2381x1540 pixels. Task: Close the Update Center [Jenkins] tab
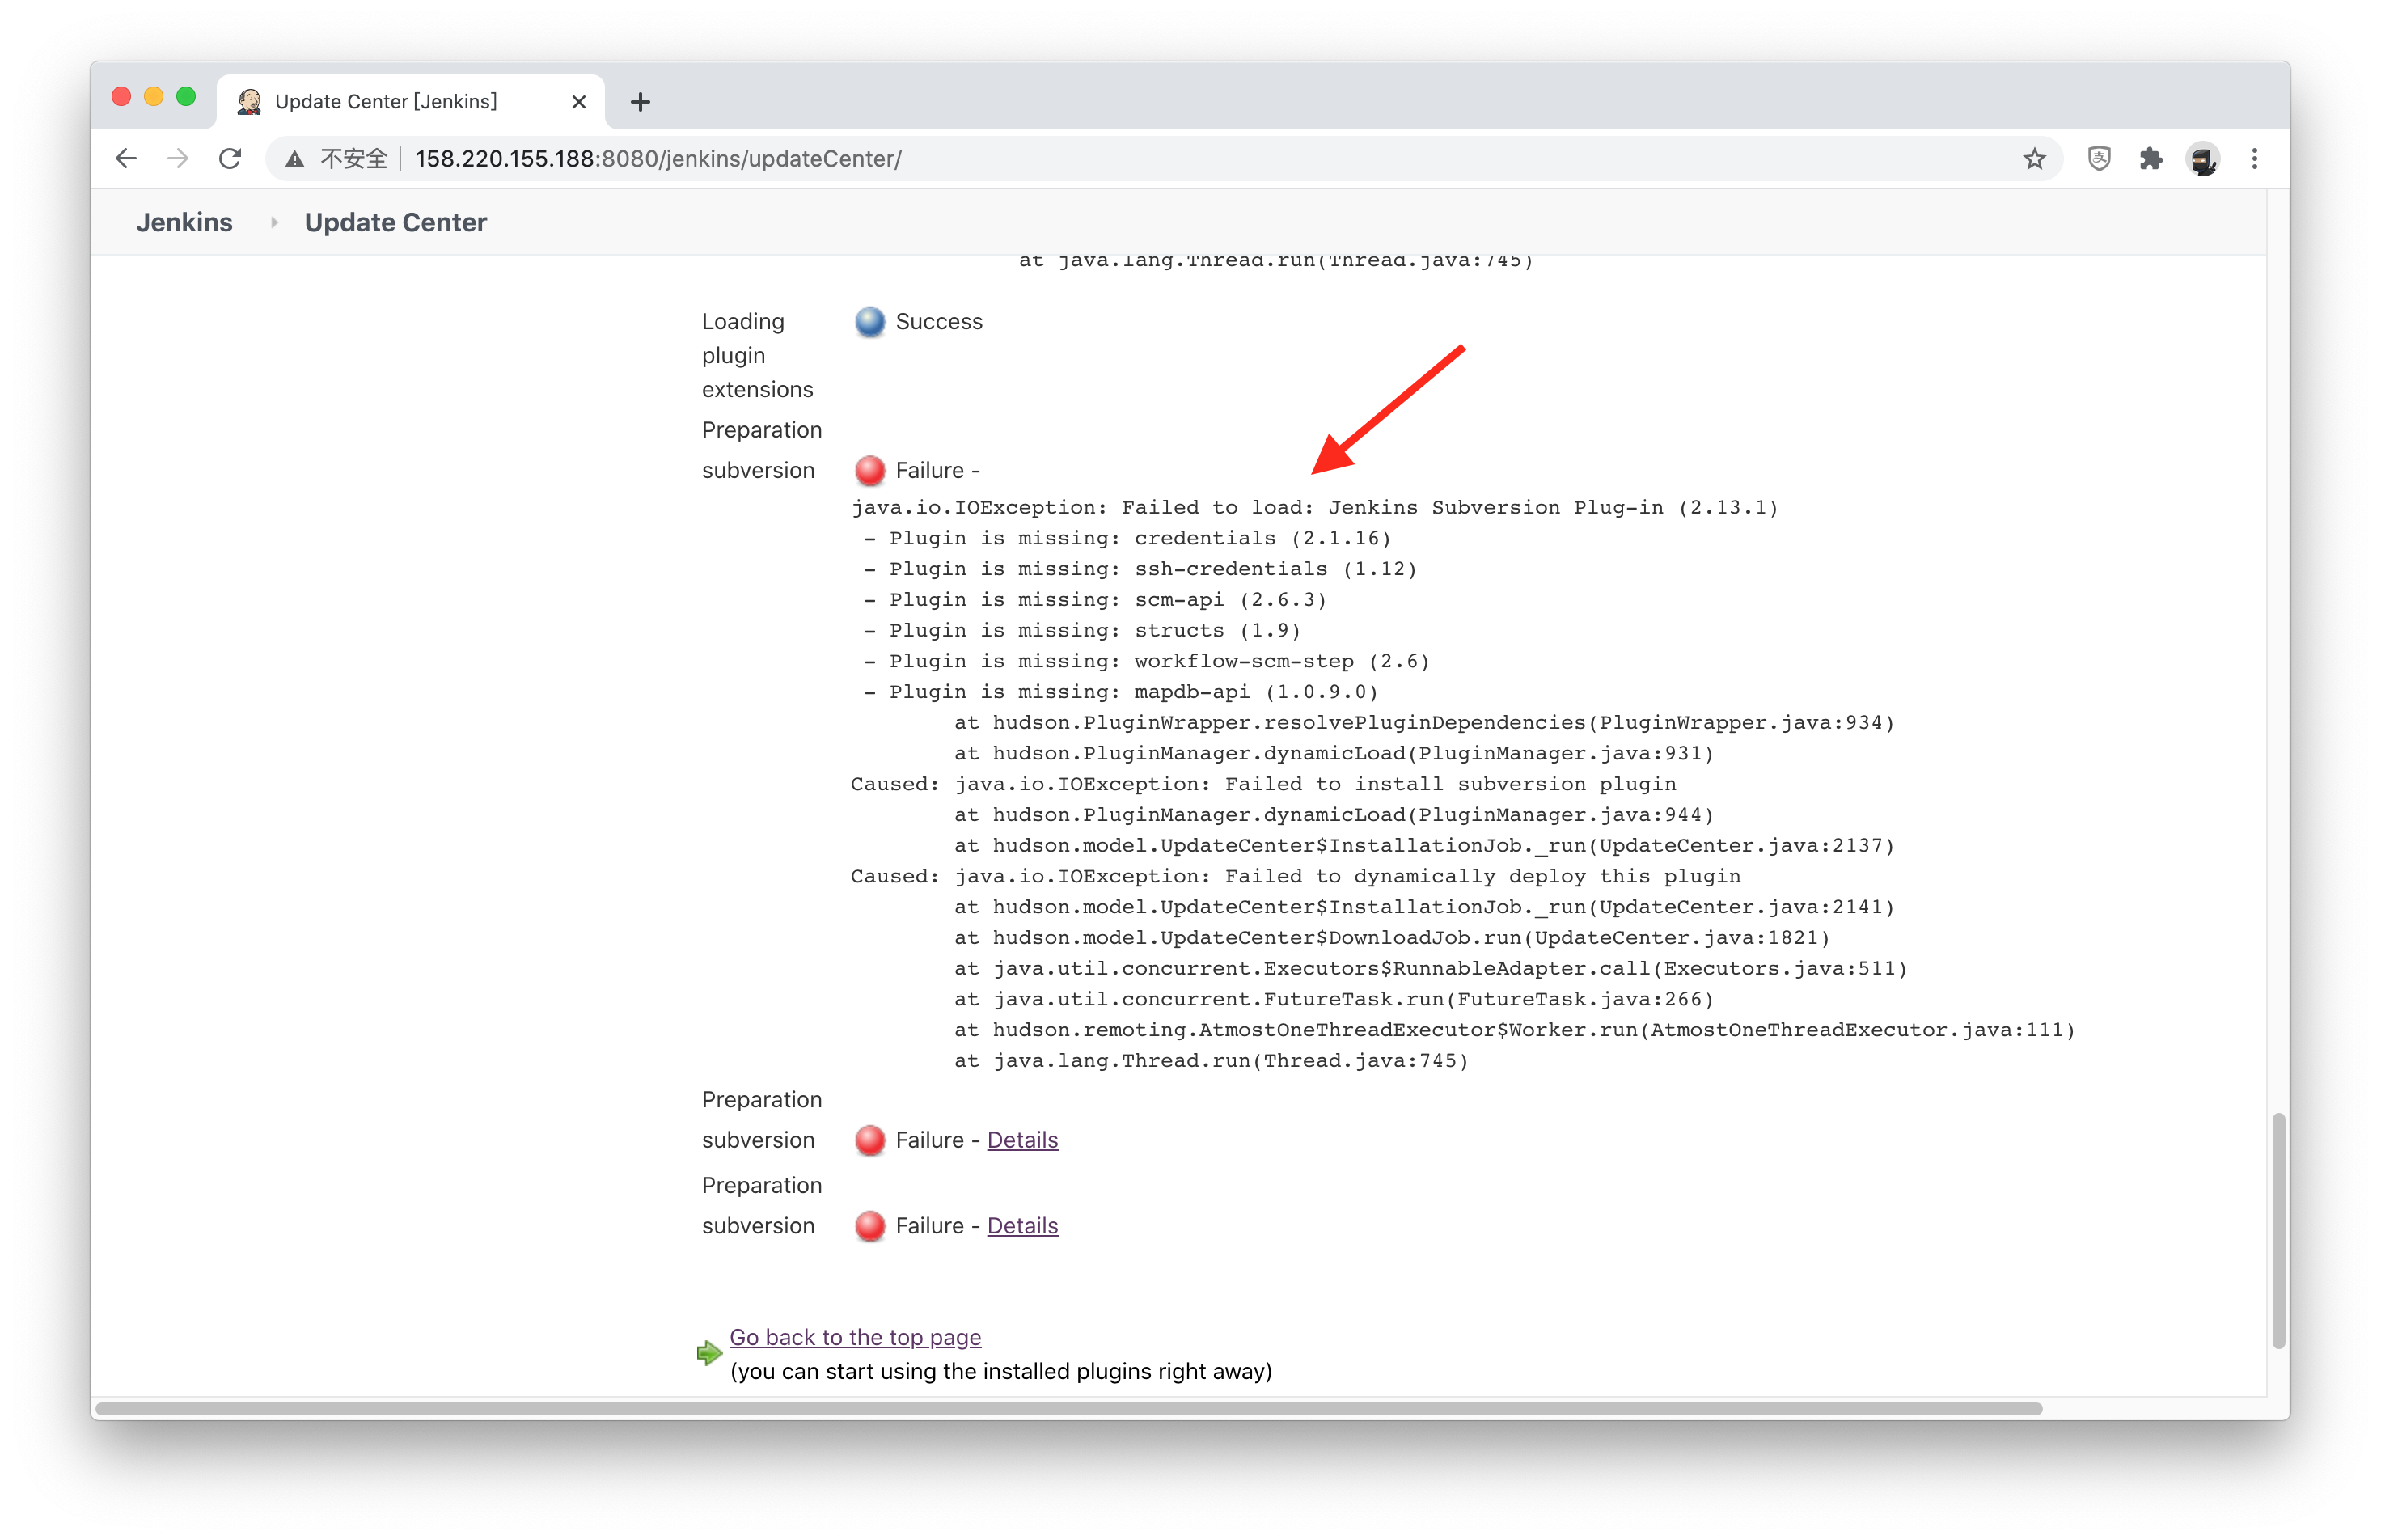pos(578,102)
